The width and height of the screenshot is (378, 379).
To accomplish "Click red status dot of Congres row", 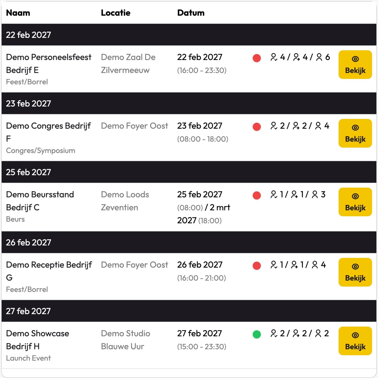I will (x=257, y=127).
